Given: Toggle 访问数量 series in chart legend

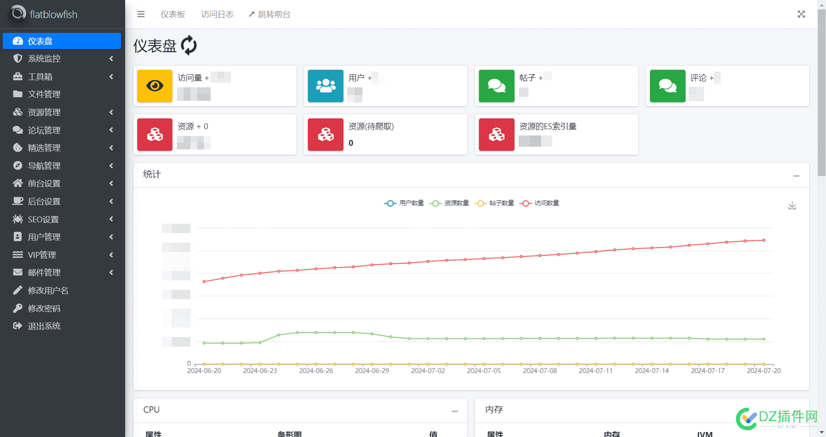Looking at the screenshot, I should [539, 203].
